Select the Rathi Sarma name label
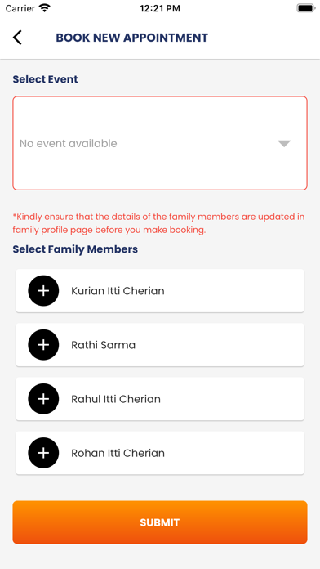The height and width of the screenshot is (569, 320). 104,345
